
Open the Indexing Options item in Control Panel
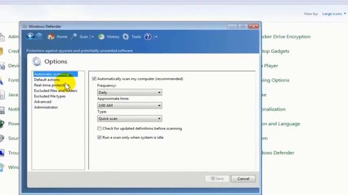(x=276, y=80)
